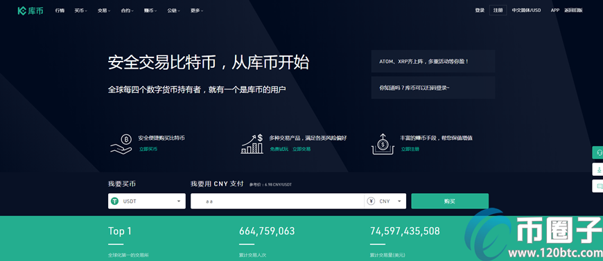Expand the 赚币 dropdown menu

point(150,11)
